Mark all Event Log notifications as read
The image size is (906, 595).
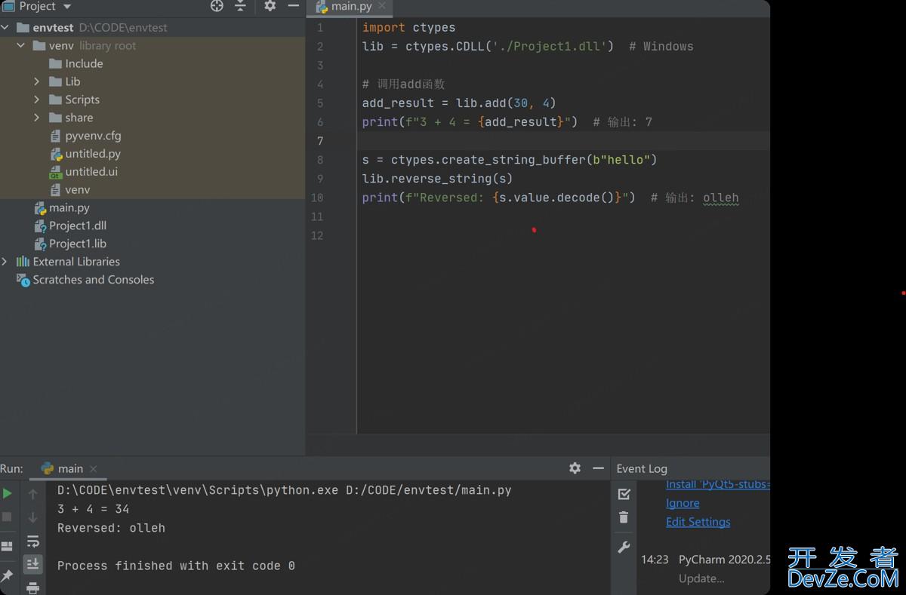tap(624, 494)
